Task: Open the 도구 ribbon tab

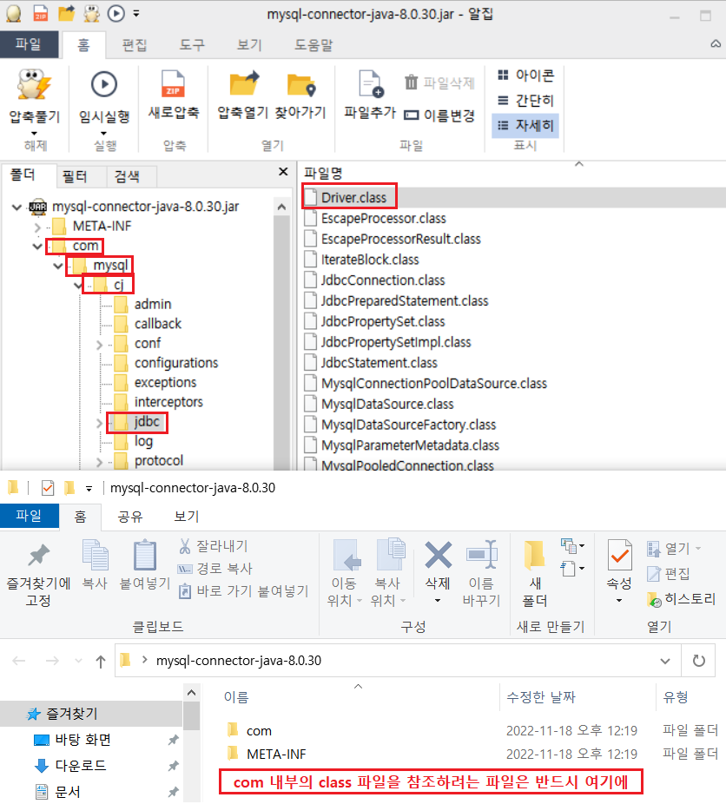Action: 192,45
